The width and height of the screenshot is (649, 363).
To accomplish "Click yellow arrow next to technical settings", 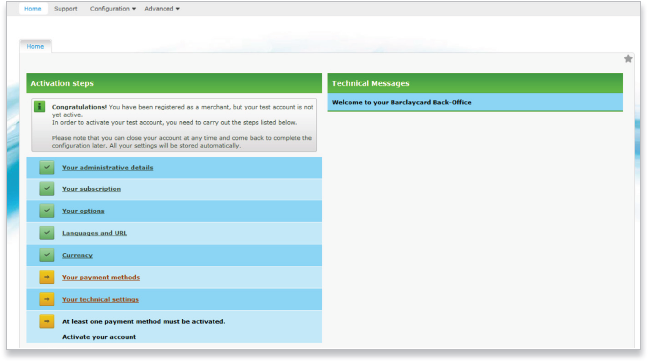I will pos(47,299).
